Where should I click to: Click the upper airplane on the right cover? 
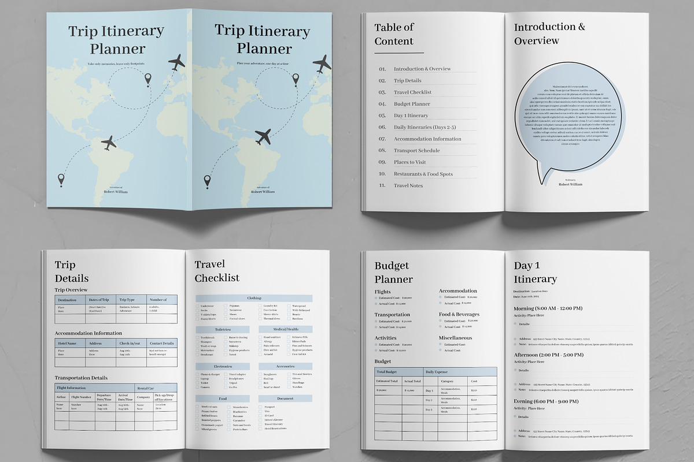pos(322,63)
